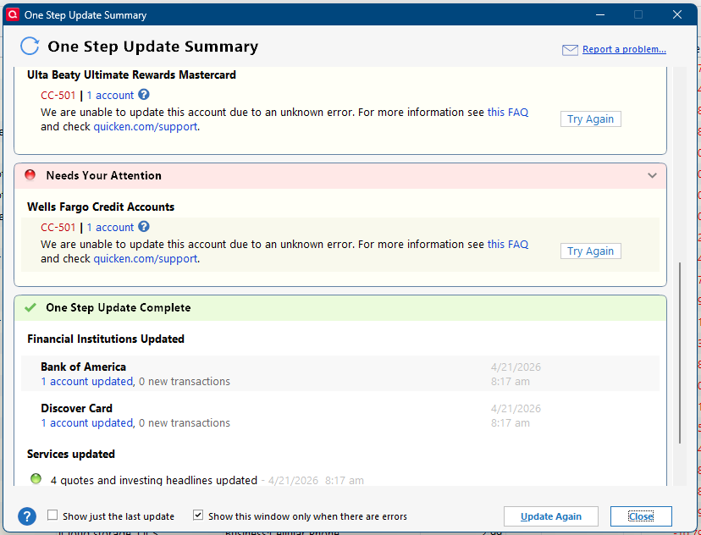Open the help icon beside Wells Fargo's 1 account
The image size is (701, 535).
tap(144, 227)
